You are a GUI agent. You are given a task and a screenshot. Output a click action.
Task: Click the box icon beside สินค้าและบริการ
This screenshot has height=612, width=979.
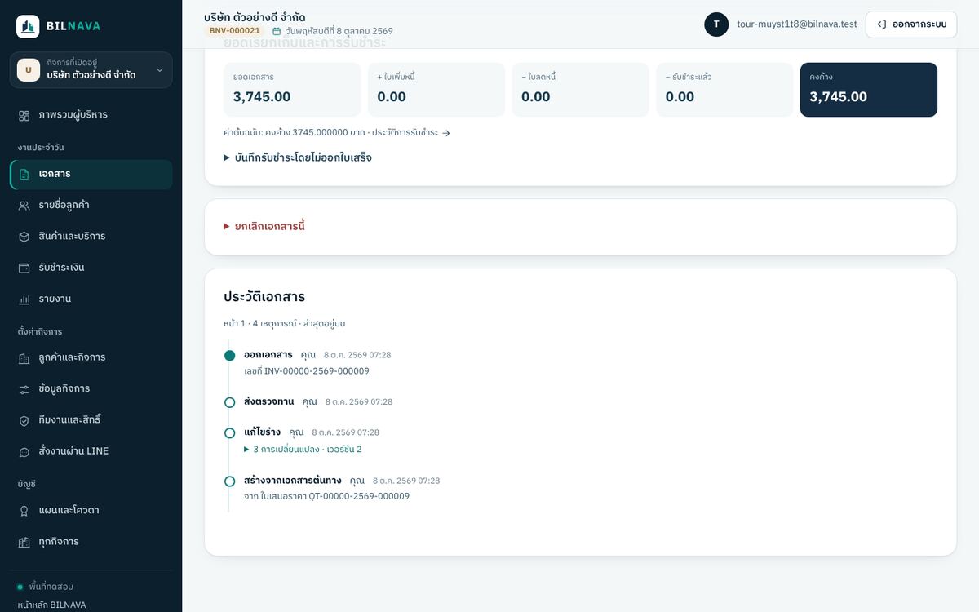[x=24, y=237]
